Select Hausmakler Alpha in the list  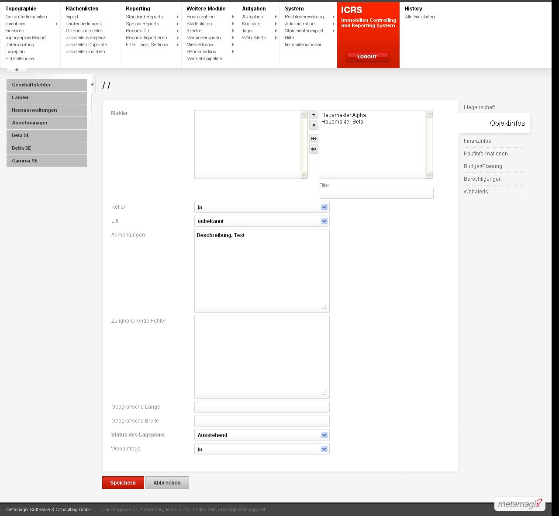(x=344, y=115)
